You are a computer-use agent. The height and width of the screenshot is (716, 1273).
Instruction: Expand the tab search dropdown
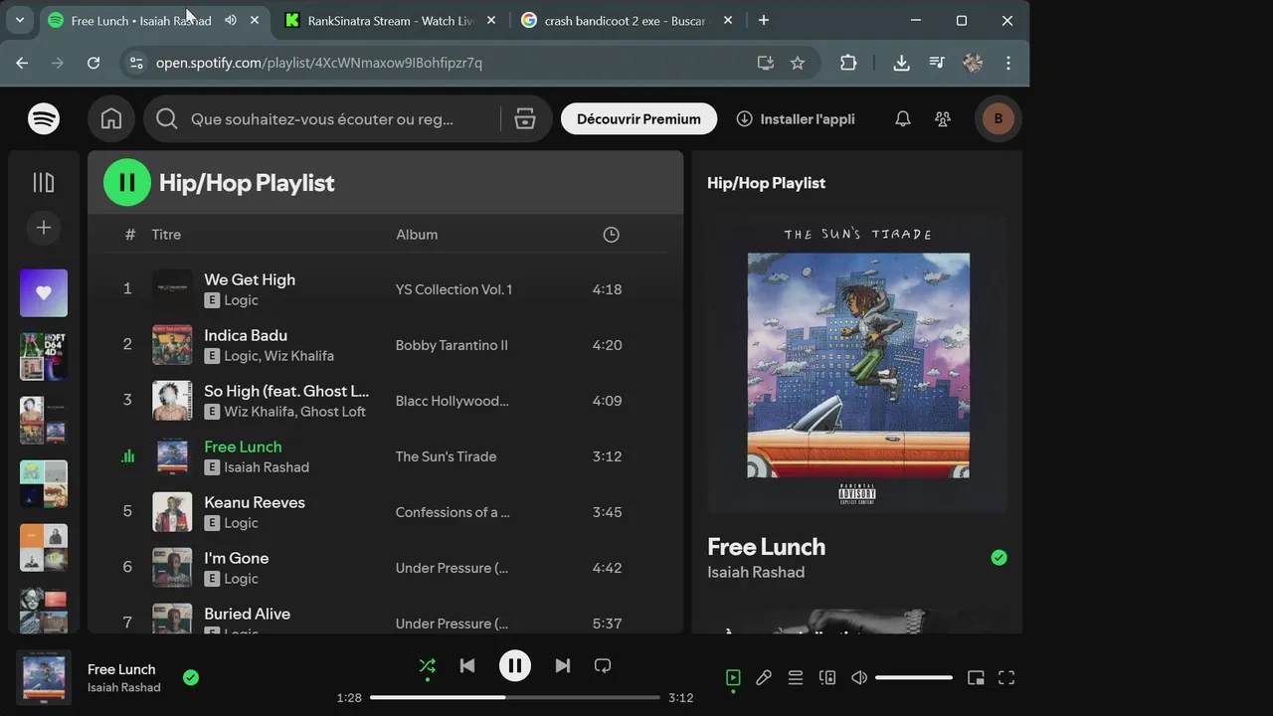pos(20,20)
